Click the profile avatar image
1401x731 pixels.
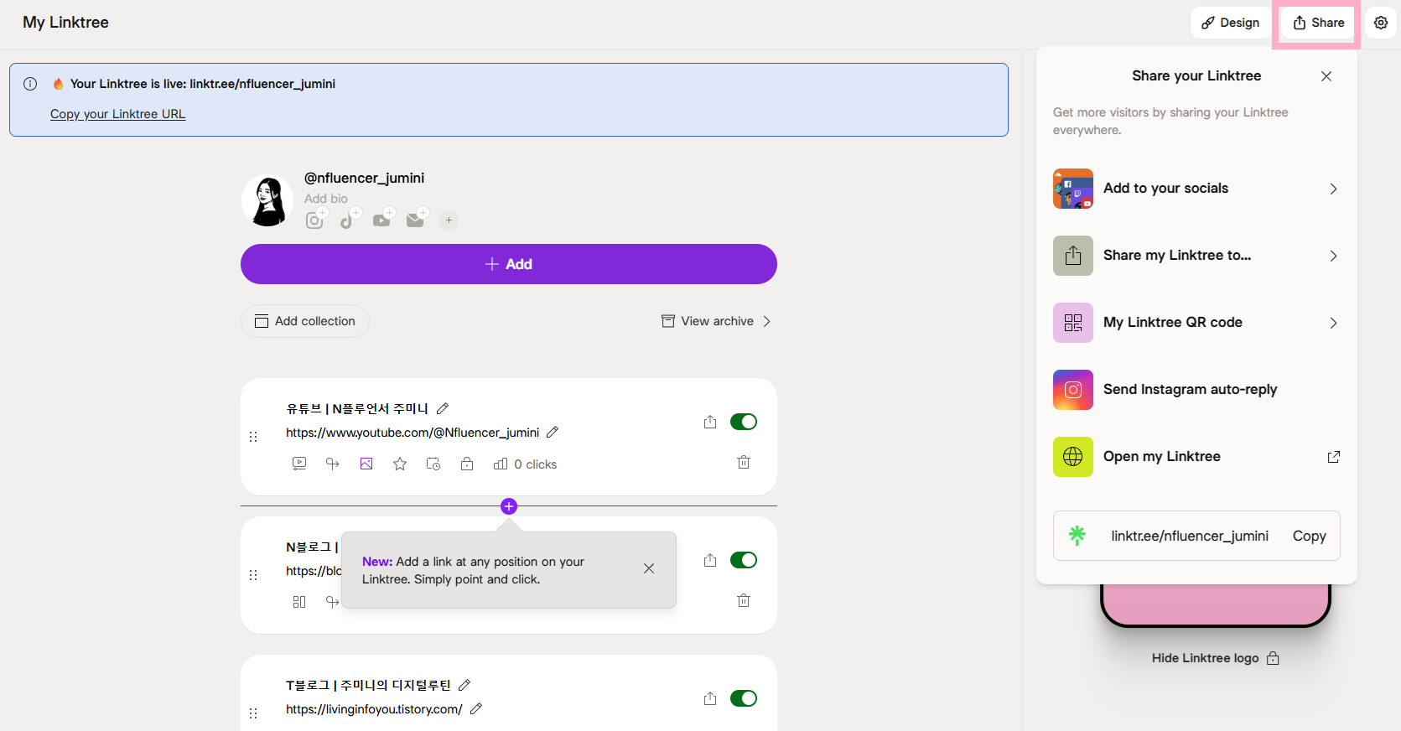click(267, 200)
